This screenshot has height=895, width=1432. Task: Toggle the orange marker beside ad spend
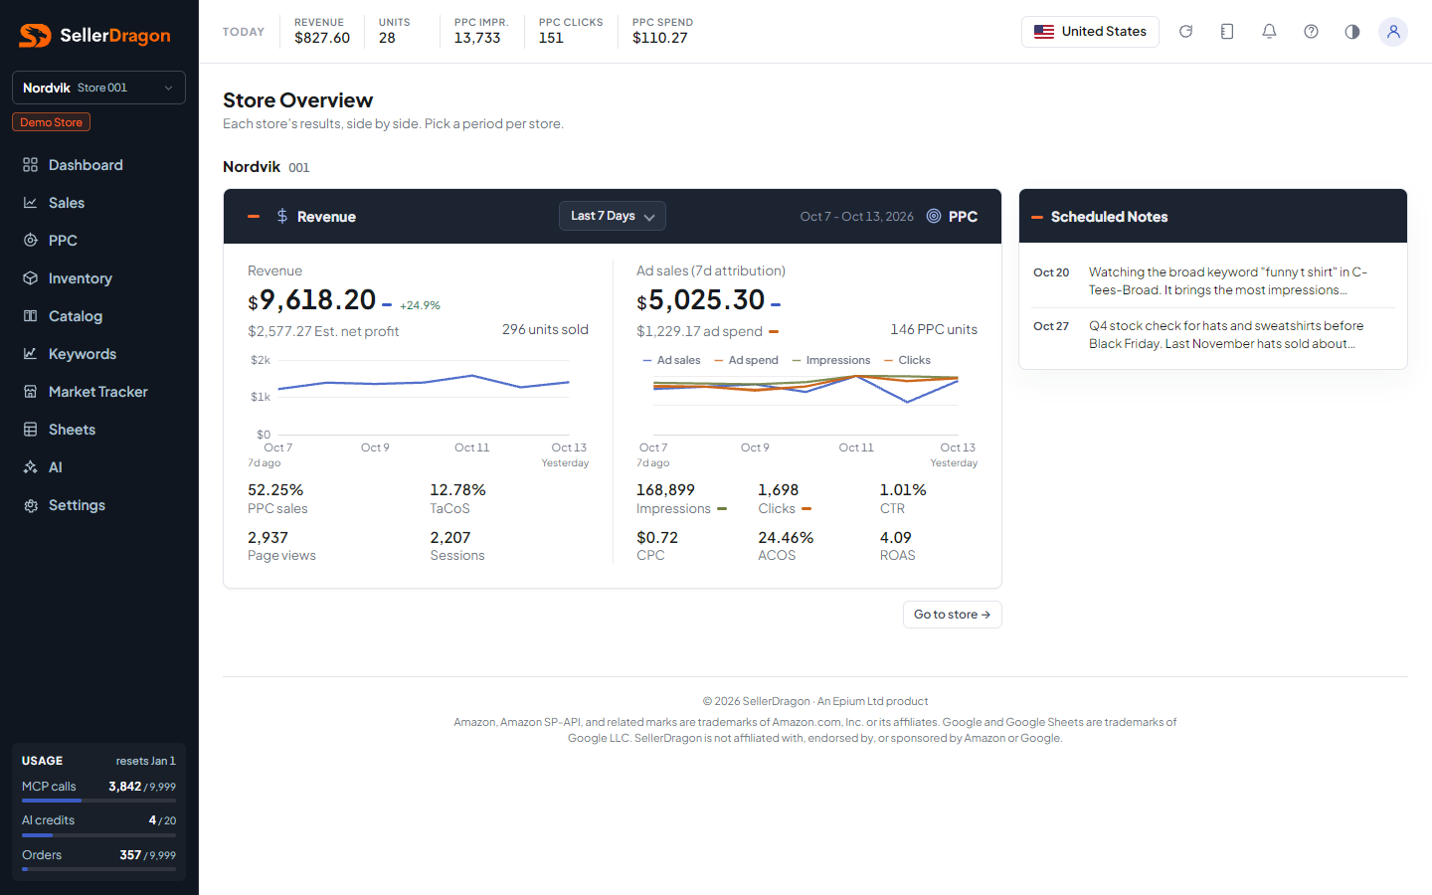774,332
